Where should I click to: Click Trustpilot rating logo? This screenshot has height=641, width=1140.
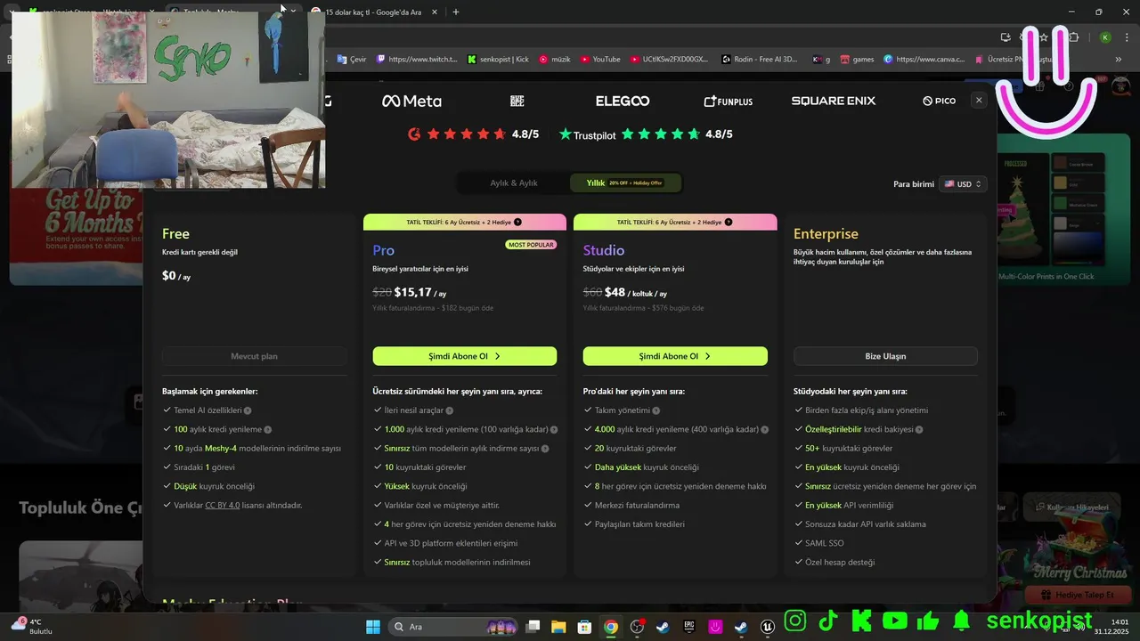[587, 134]
